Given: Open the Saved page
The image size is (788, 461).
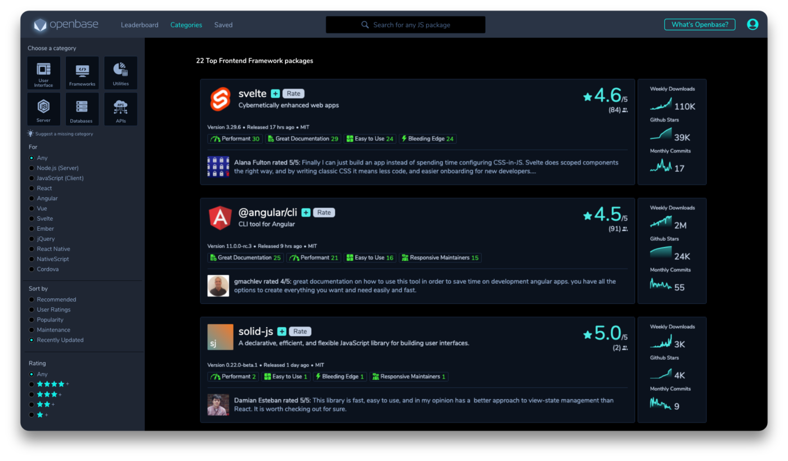Looking at the screenshot, I should 223,25.
